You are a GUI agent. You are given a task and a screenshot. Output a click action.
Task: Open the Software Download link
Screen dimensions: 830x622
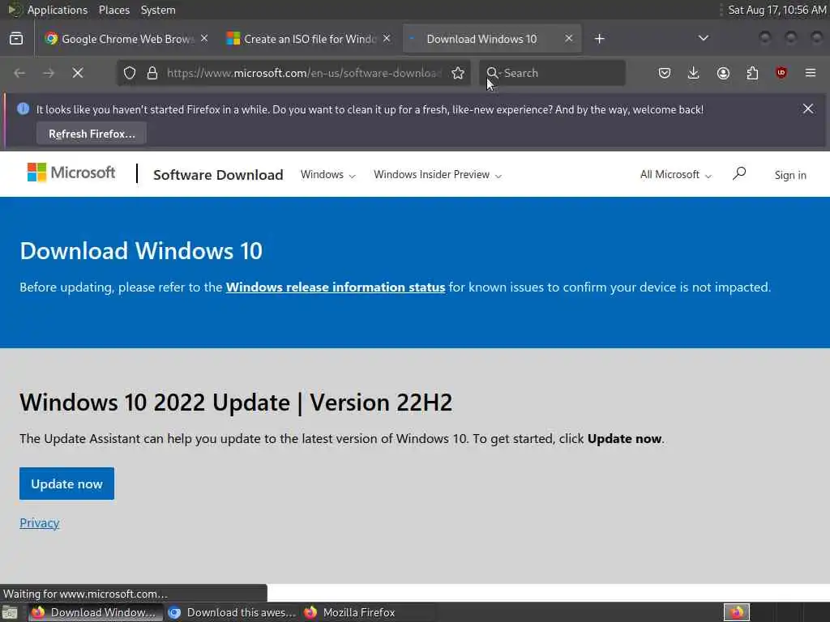click(218, 175)
